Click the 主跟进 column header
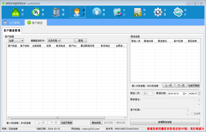 120,46
